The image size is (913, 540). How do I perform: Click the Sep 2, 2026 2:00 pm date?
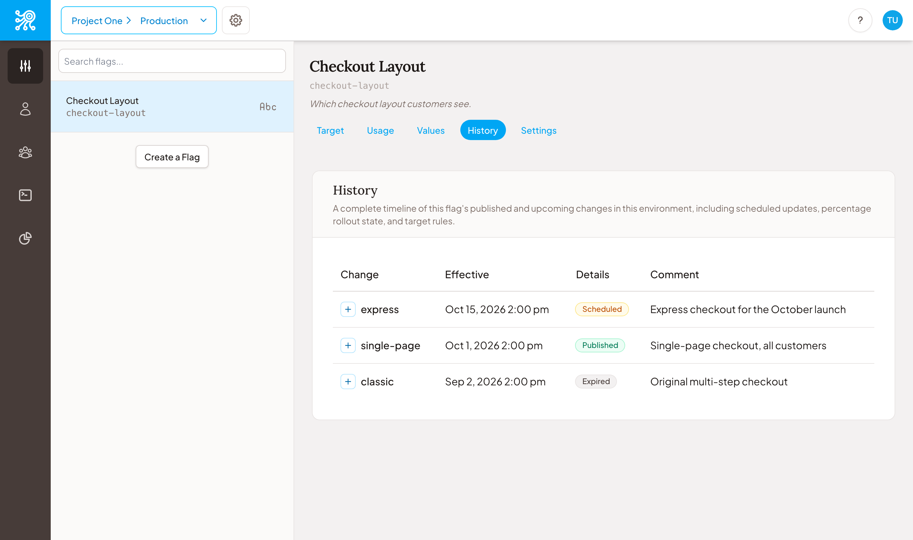click(x=495, y=382)
